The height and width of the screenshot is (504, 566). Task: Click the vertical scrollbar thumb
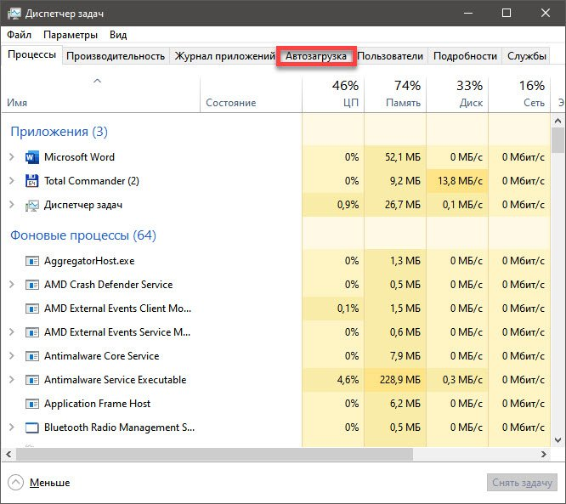coord(558,140)
